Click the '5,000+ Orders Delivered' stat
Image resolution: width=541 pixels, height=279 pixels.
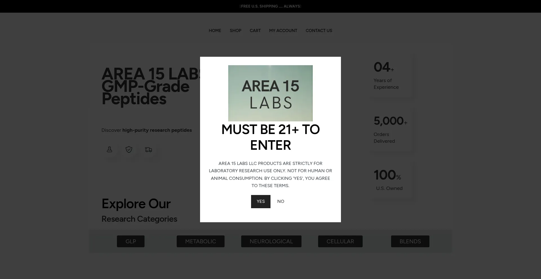(x=391, y=130)
